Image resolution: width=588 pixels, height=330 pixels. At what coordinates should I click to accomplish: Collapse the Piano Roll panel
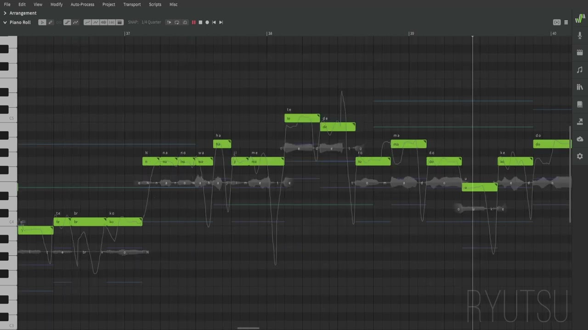coord(5,22)
